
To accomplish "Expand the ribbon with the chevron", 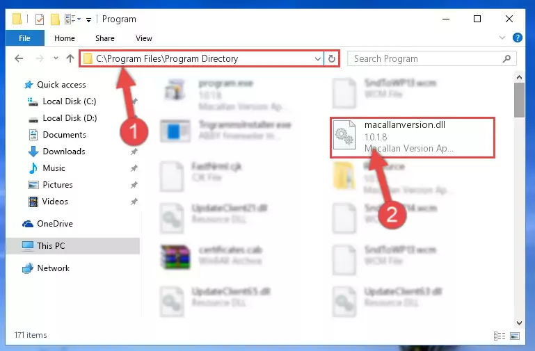I will pyautogui.click(x=502, y=38).
